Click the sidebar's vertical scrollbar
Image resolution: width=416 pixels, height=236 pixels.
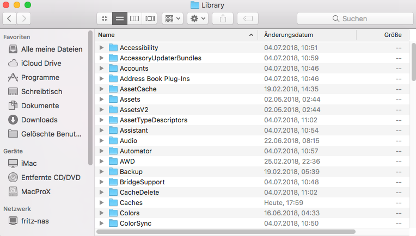coord(90,98)
